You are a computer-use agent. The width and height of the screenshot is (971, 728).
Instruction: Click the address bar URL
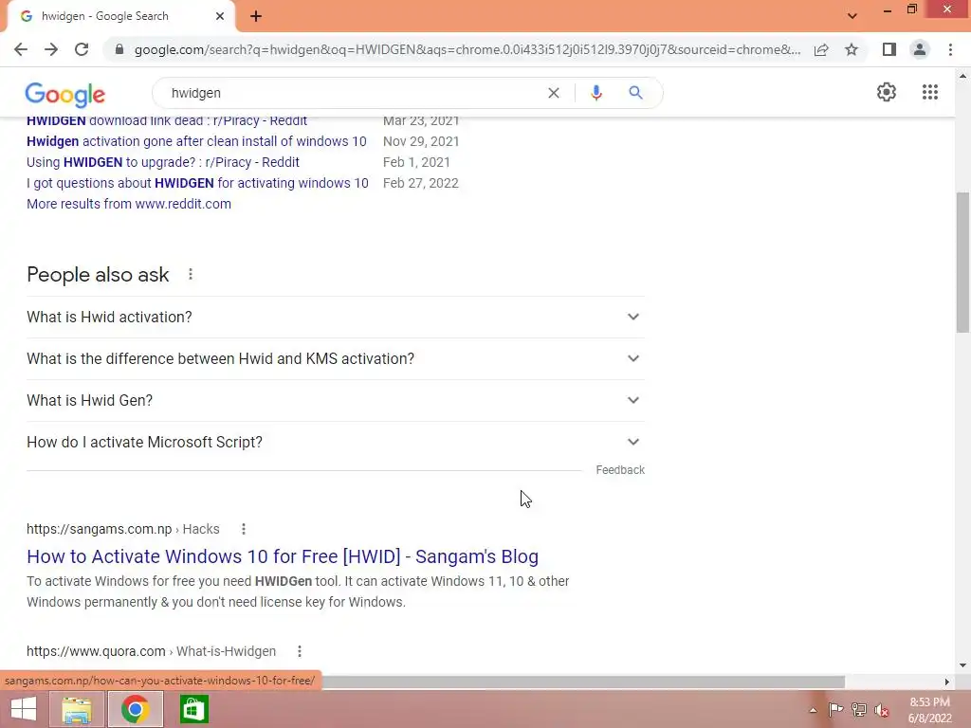point(467,49)
